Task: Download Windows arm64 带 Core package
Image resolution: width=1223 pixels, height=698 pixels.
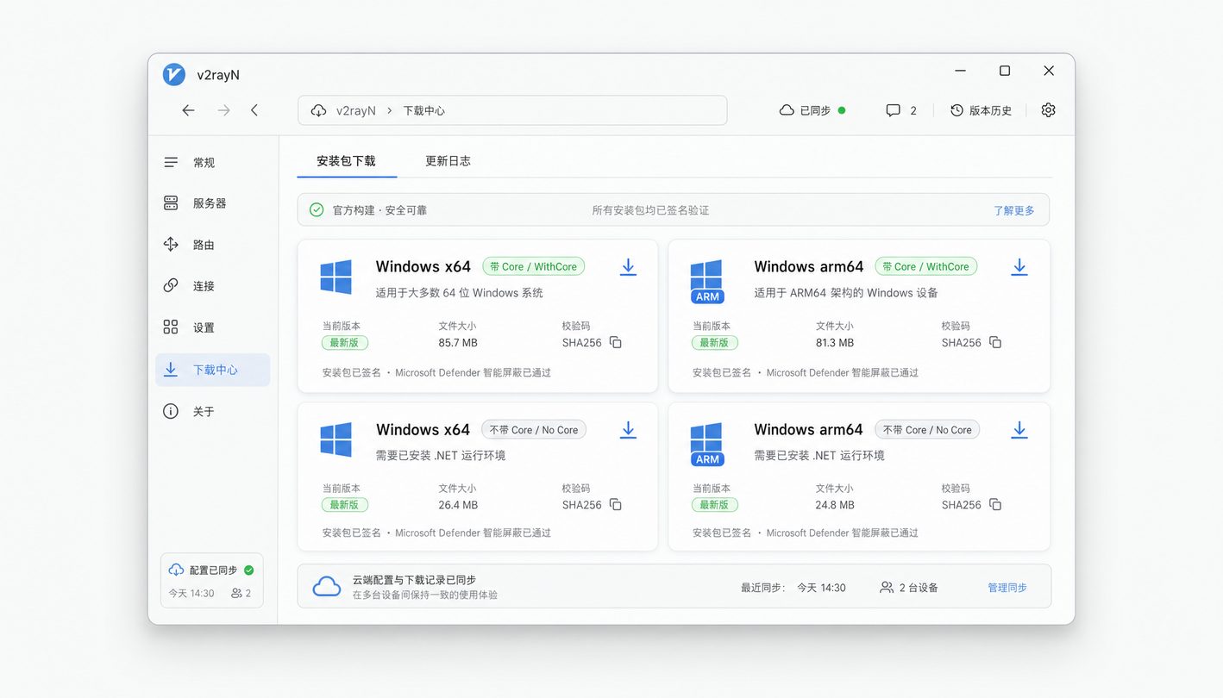Action: click(1019, 267)
